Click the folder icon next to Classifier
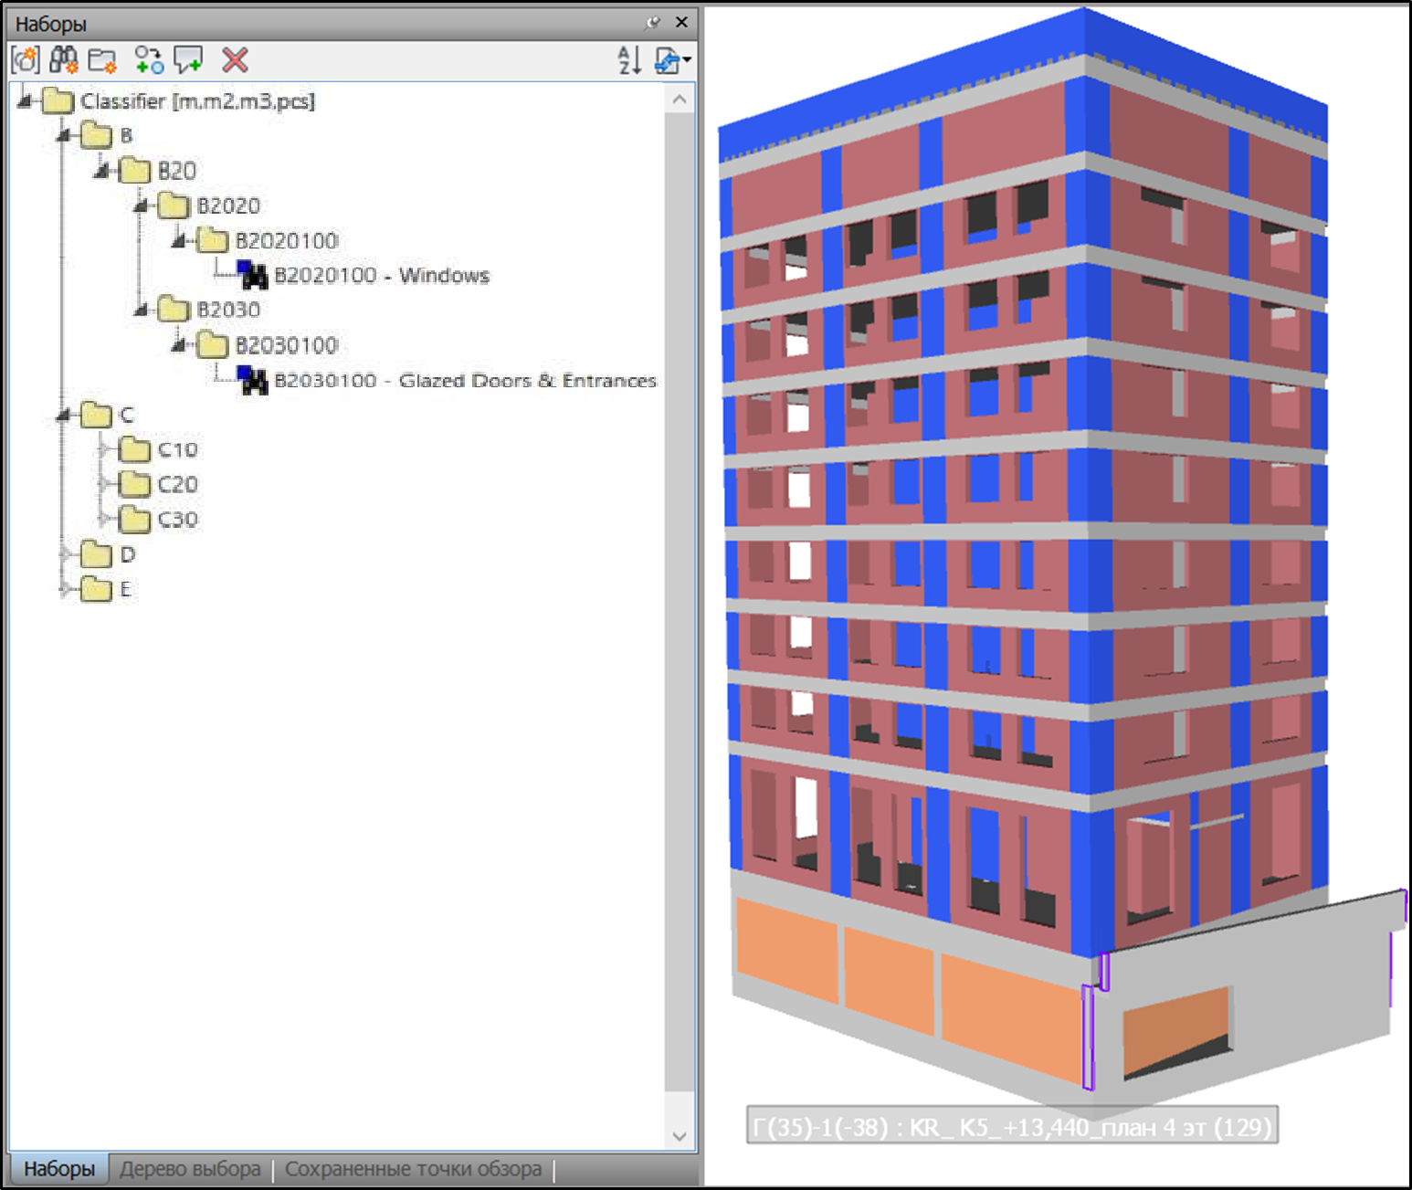The image size is (1412, 1190). (x=58, y=100)
